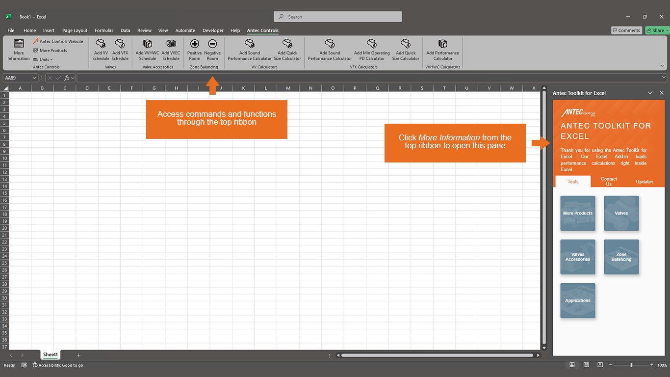Select the Tools tab in the pane
The width and height of the screenshot is (670, 377).
click(573, 182)
